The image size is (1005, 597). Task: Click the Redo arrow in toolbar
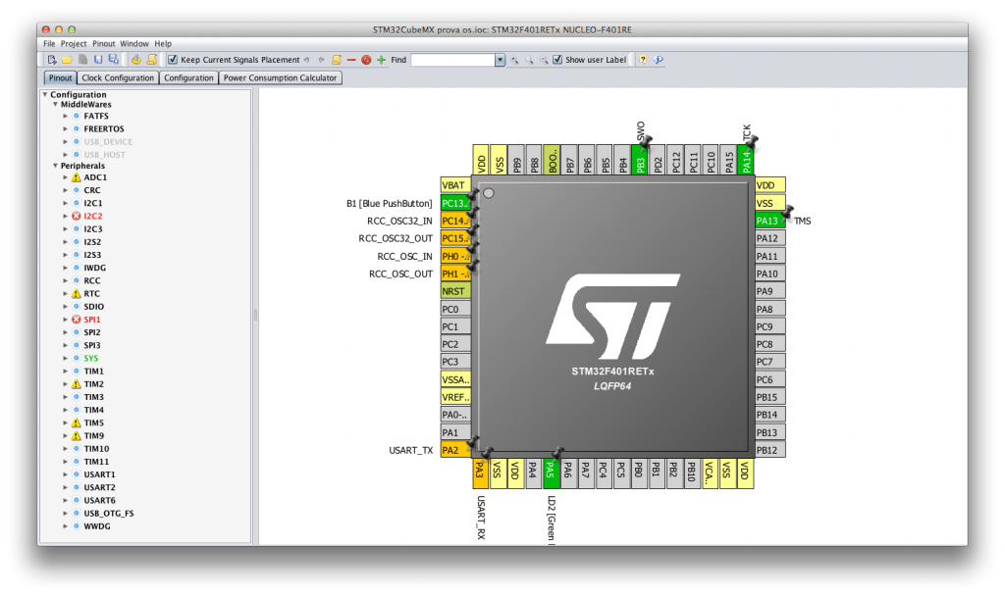322,60
